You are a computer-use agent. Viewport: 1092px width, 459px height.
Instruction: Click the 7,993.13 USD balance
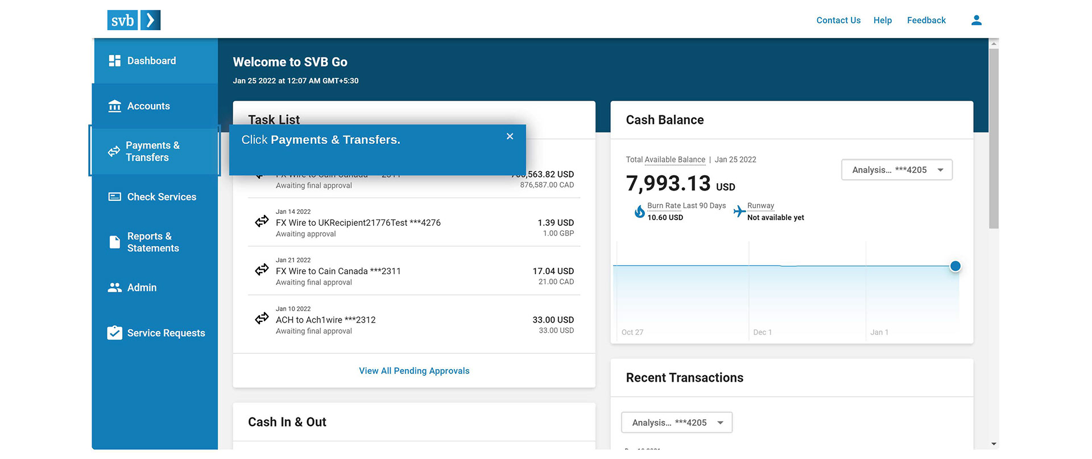point(680,184)
